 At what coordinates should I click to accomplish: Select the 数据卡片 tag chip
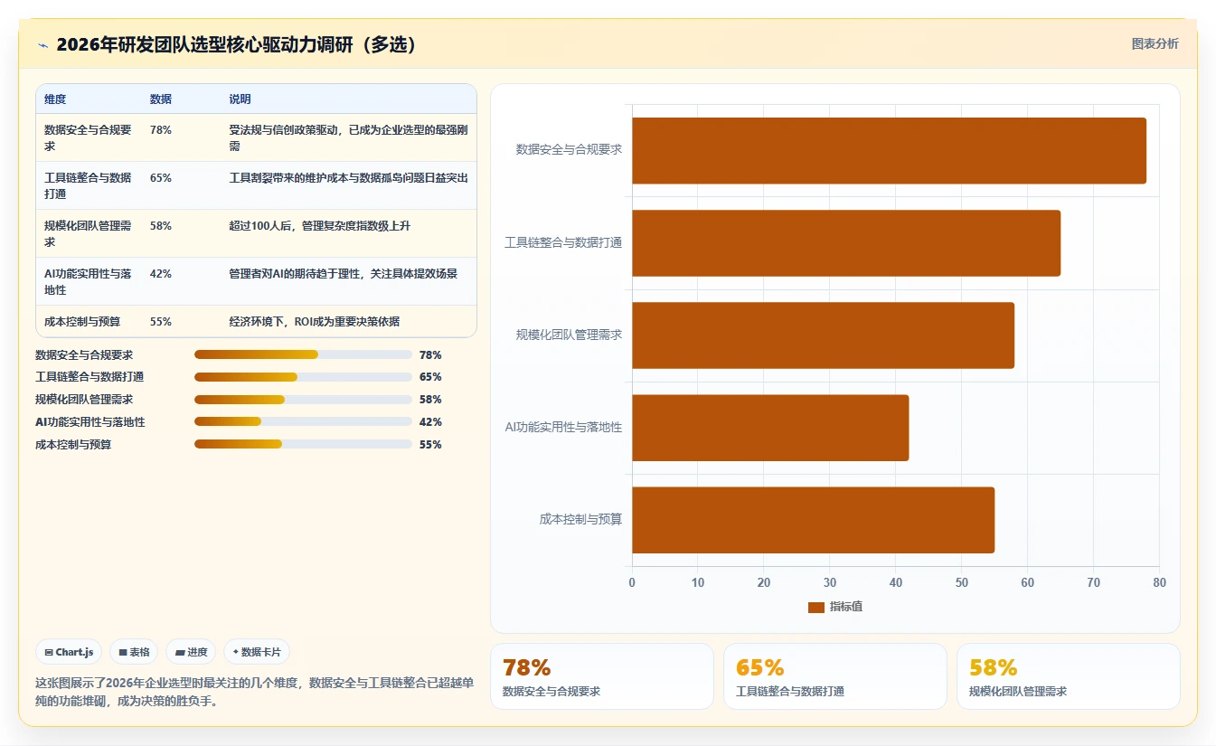pyautogui.click(x=257, y=652)
